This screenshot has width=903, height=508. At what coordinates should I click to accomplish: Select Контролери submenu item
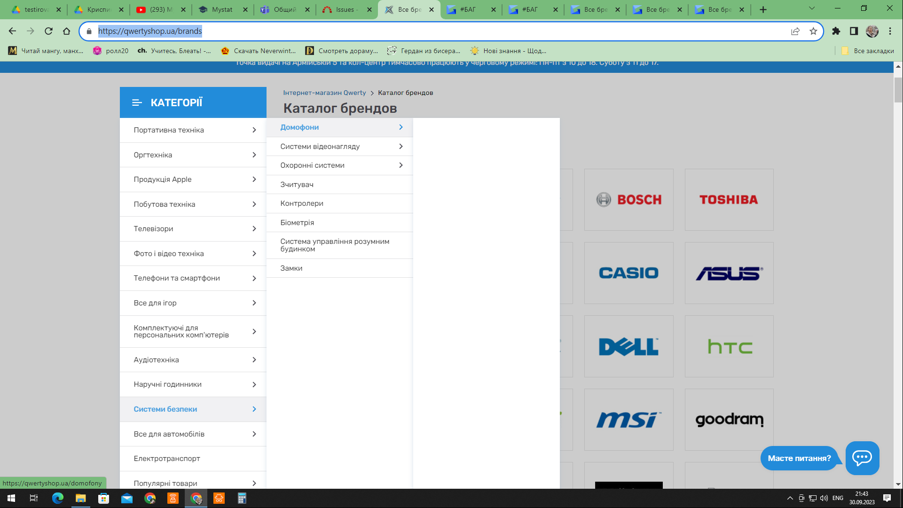pos(302,203)
